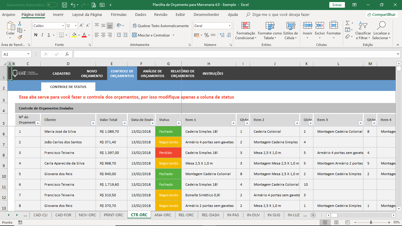This screenshot has width=402, height=226.
Task: Click the Save floppy disk icon
Action: click(x=64, y=5)
